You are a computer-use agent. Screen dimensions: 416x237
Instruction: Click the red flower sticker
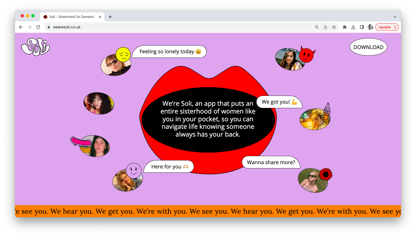(x=326, y=175)
